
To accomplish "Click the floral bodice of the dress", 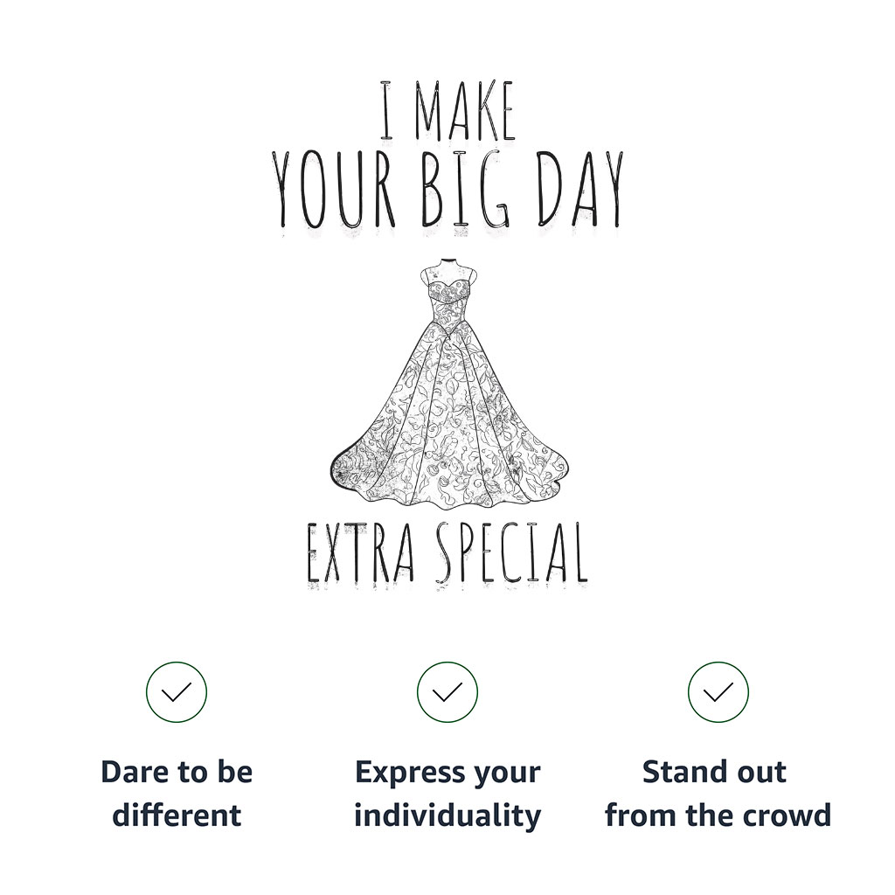I will point(448,302).
